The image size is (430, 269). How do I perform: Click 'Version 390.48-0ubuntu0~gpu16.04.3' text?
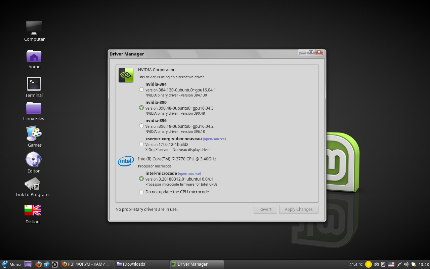point(179,108)
